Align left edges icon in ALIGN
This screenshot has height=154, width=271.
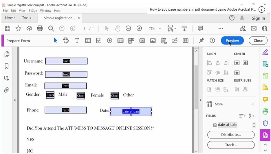[209, 63]
